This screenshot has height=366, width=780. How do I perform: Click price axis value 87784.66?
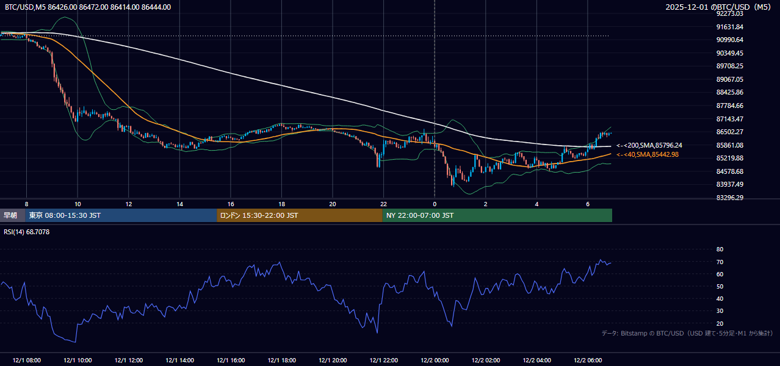(x=729, y=106)
